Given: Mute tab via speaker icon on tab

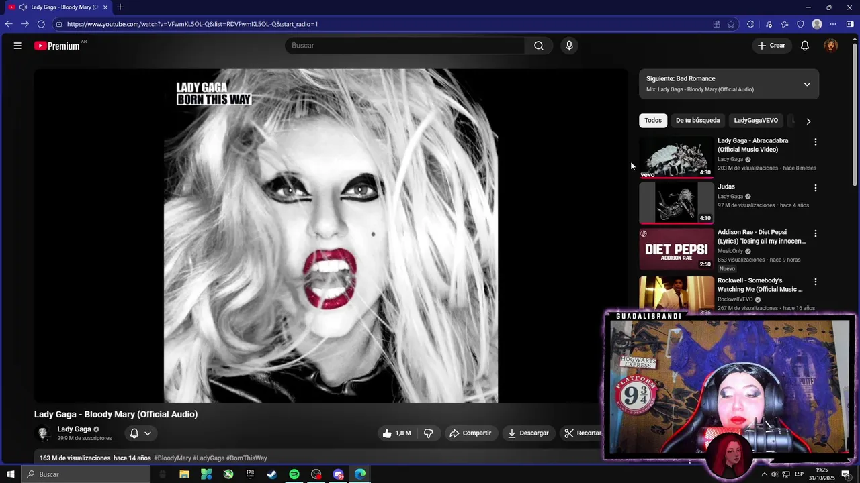Looking at the screenshot, I should [x=23, y=7].
